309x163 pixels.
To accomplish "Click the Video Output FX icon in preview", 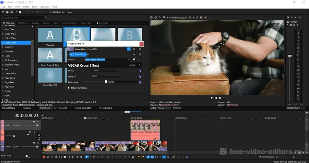I will point(160,17).
